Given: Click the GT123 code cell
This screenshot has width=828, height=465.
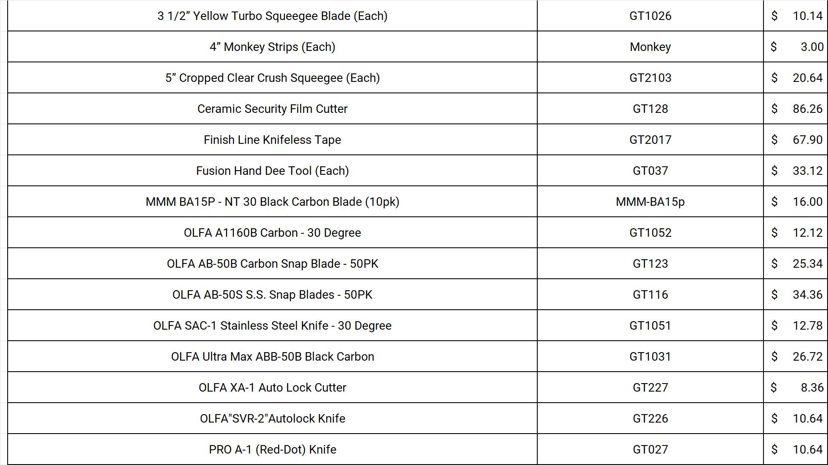Looking at the screenshot, I should click(x=650, y=264).
